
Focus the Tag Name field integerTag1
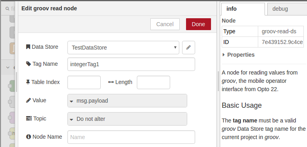click(131, 64)
